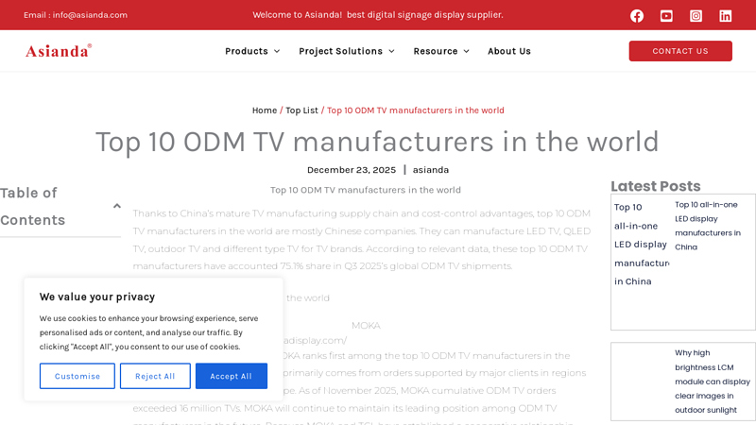Image resolution: width=756 pixels, height=425 pixels.
Task: Expand the Resource menu chevron
Action: tap(466, 51)
